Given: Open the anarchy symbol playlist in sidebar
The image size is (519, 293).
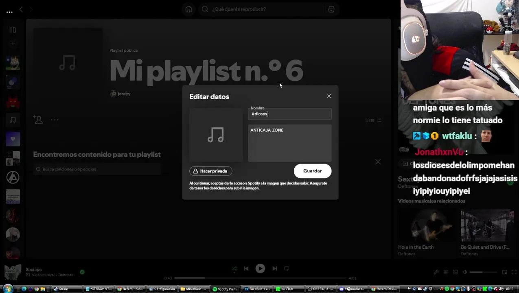Looking at the screenshot, I should pos(13,177).
